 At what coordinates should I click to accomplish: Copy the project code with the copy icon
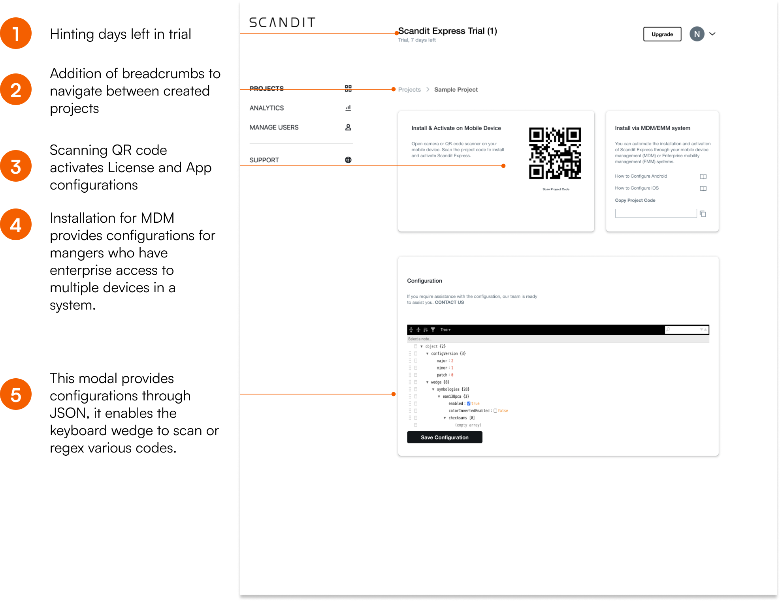703,214
